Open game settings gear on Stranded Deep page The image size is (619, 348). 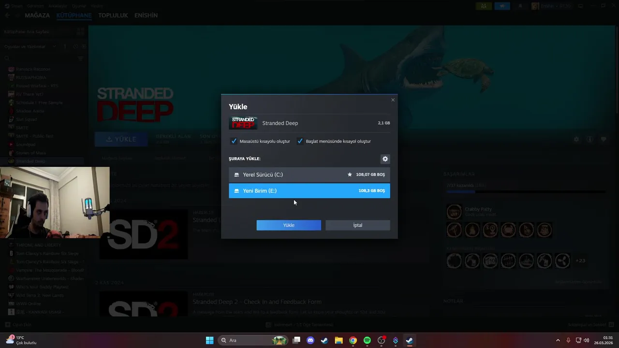tap(576, 139)
